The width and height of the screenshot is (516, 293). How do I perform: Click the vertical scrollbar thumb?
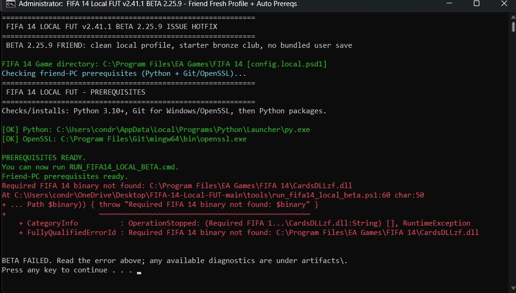coord(513,27)
